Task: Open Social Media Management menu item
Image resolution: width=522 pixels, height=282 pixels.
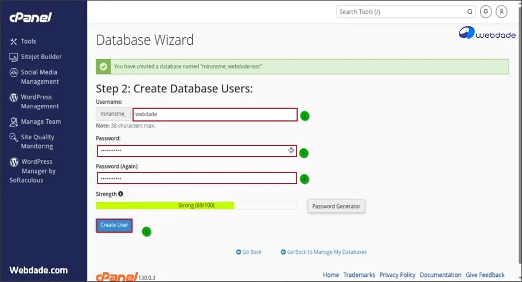Action: coord(39,77)
